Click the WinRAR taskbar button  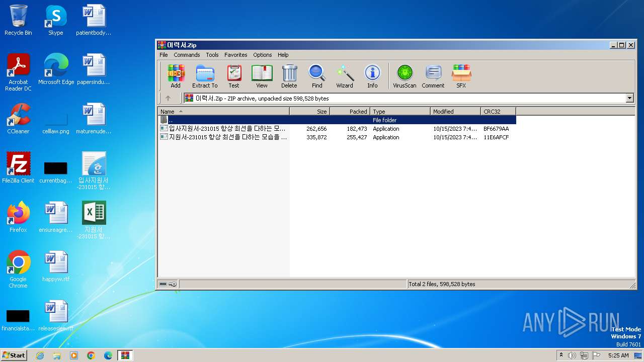125,355
